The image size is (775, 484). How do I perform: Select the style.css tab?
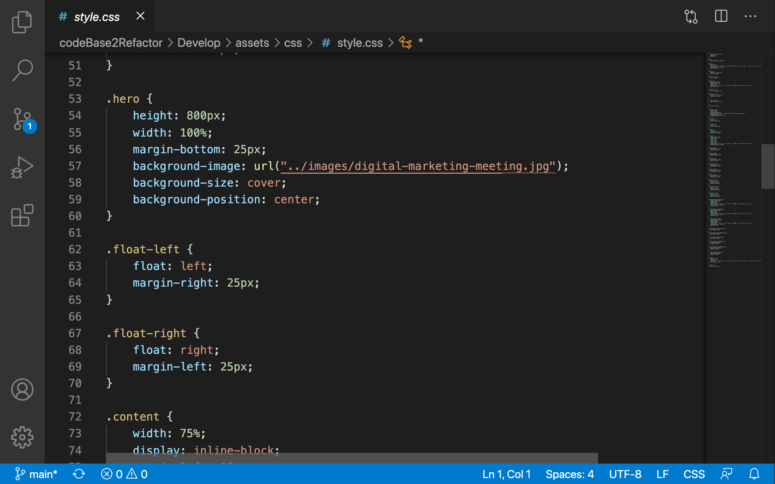(x=96, y=17)
